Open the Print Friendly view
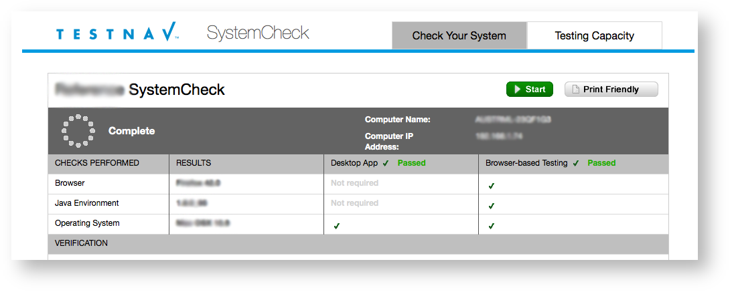The width and height of the screenshot is (730, 292). [x=611, y=89]
